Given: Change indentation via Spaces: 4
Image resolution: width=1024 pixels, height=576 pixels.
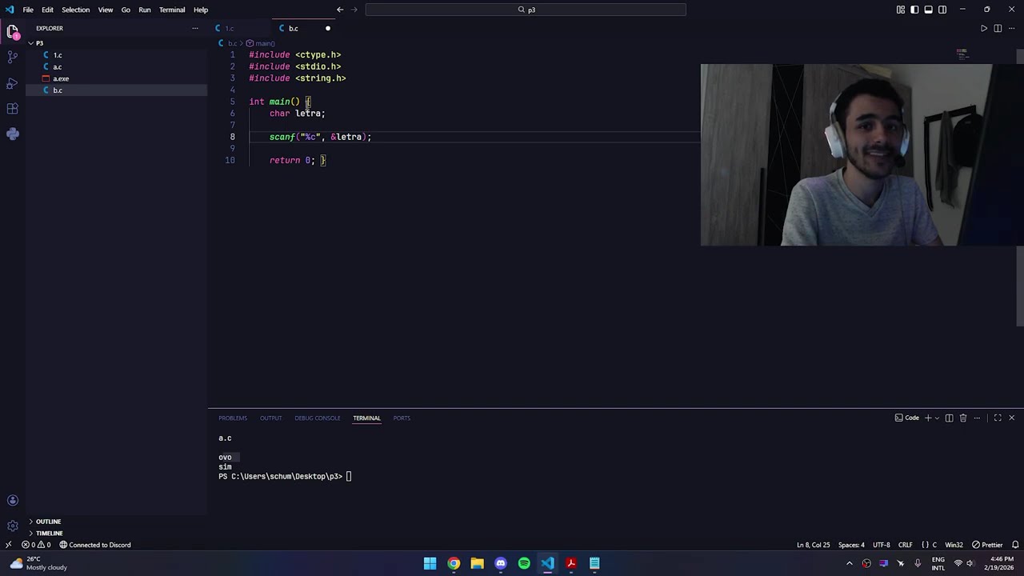Looking at the screenshot, I should tap(851, 545).
